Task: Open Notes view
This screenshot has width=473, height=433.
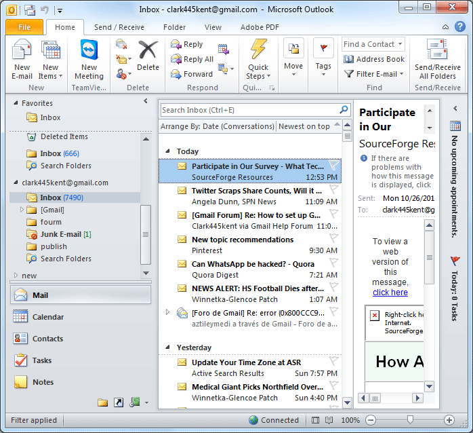Action: (81, 382)
